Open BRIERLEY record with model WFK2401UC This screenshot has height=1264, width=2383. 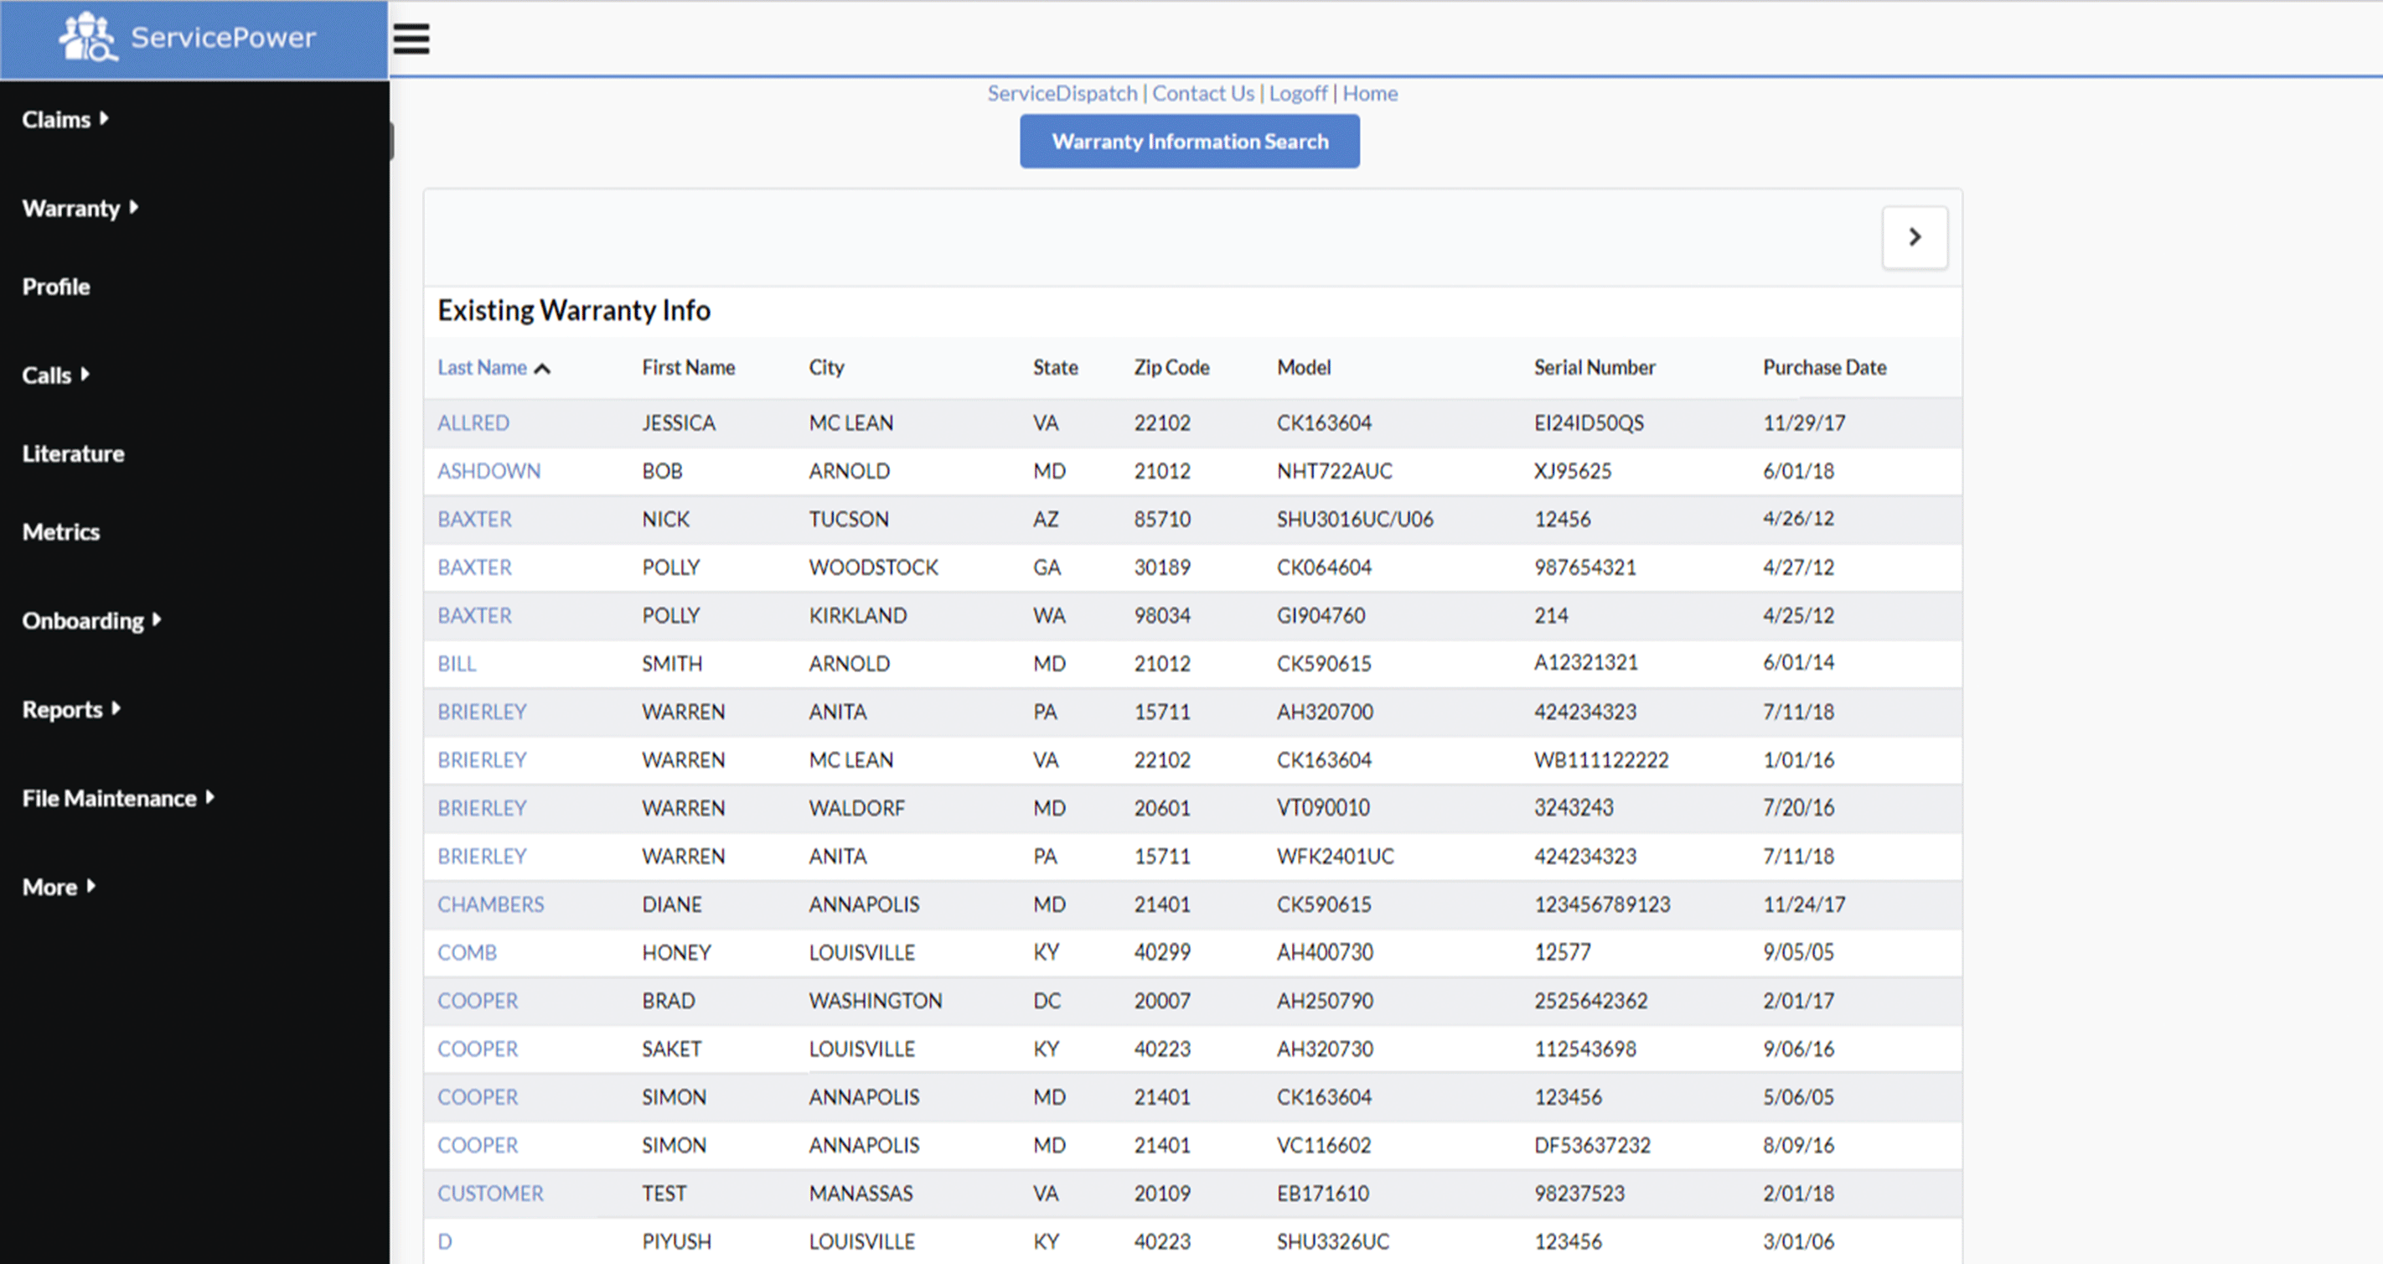click(481, 856)
